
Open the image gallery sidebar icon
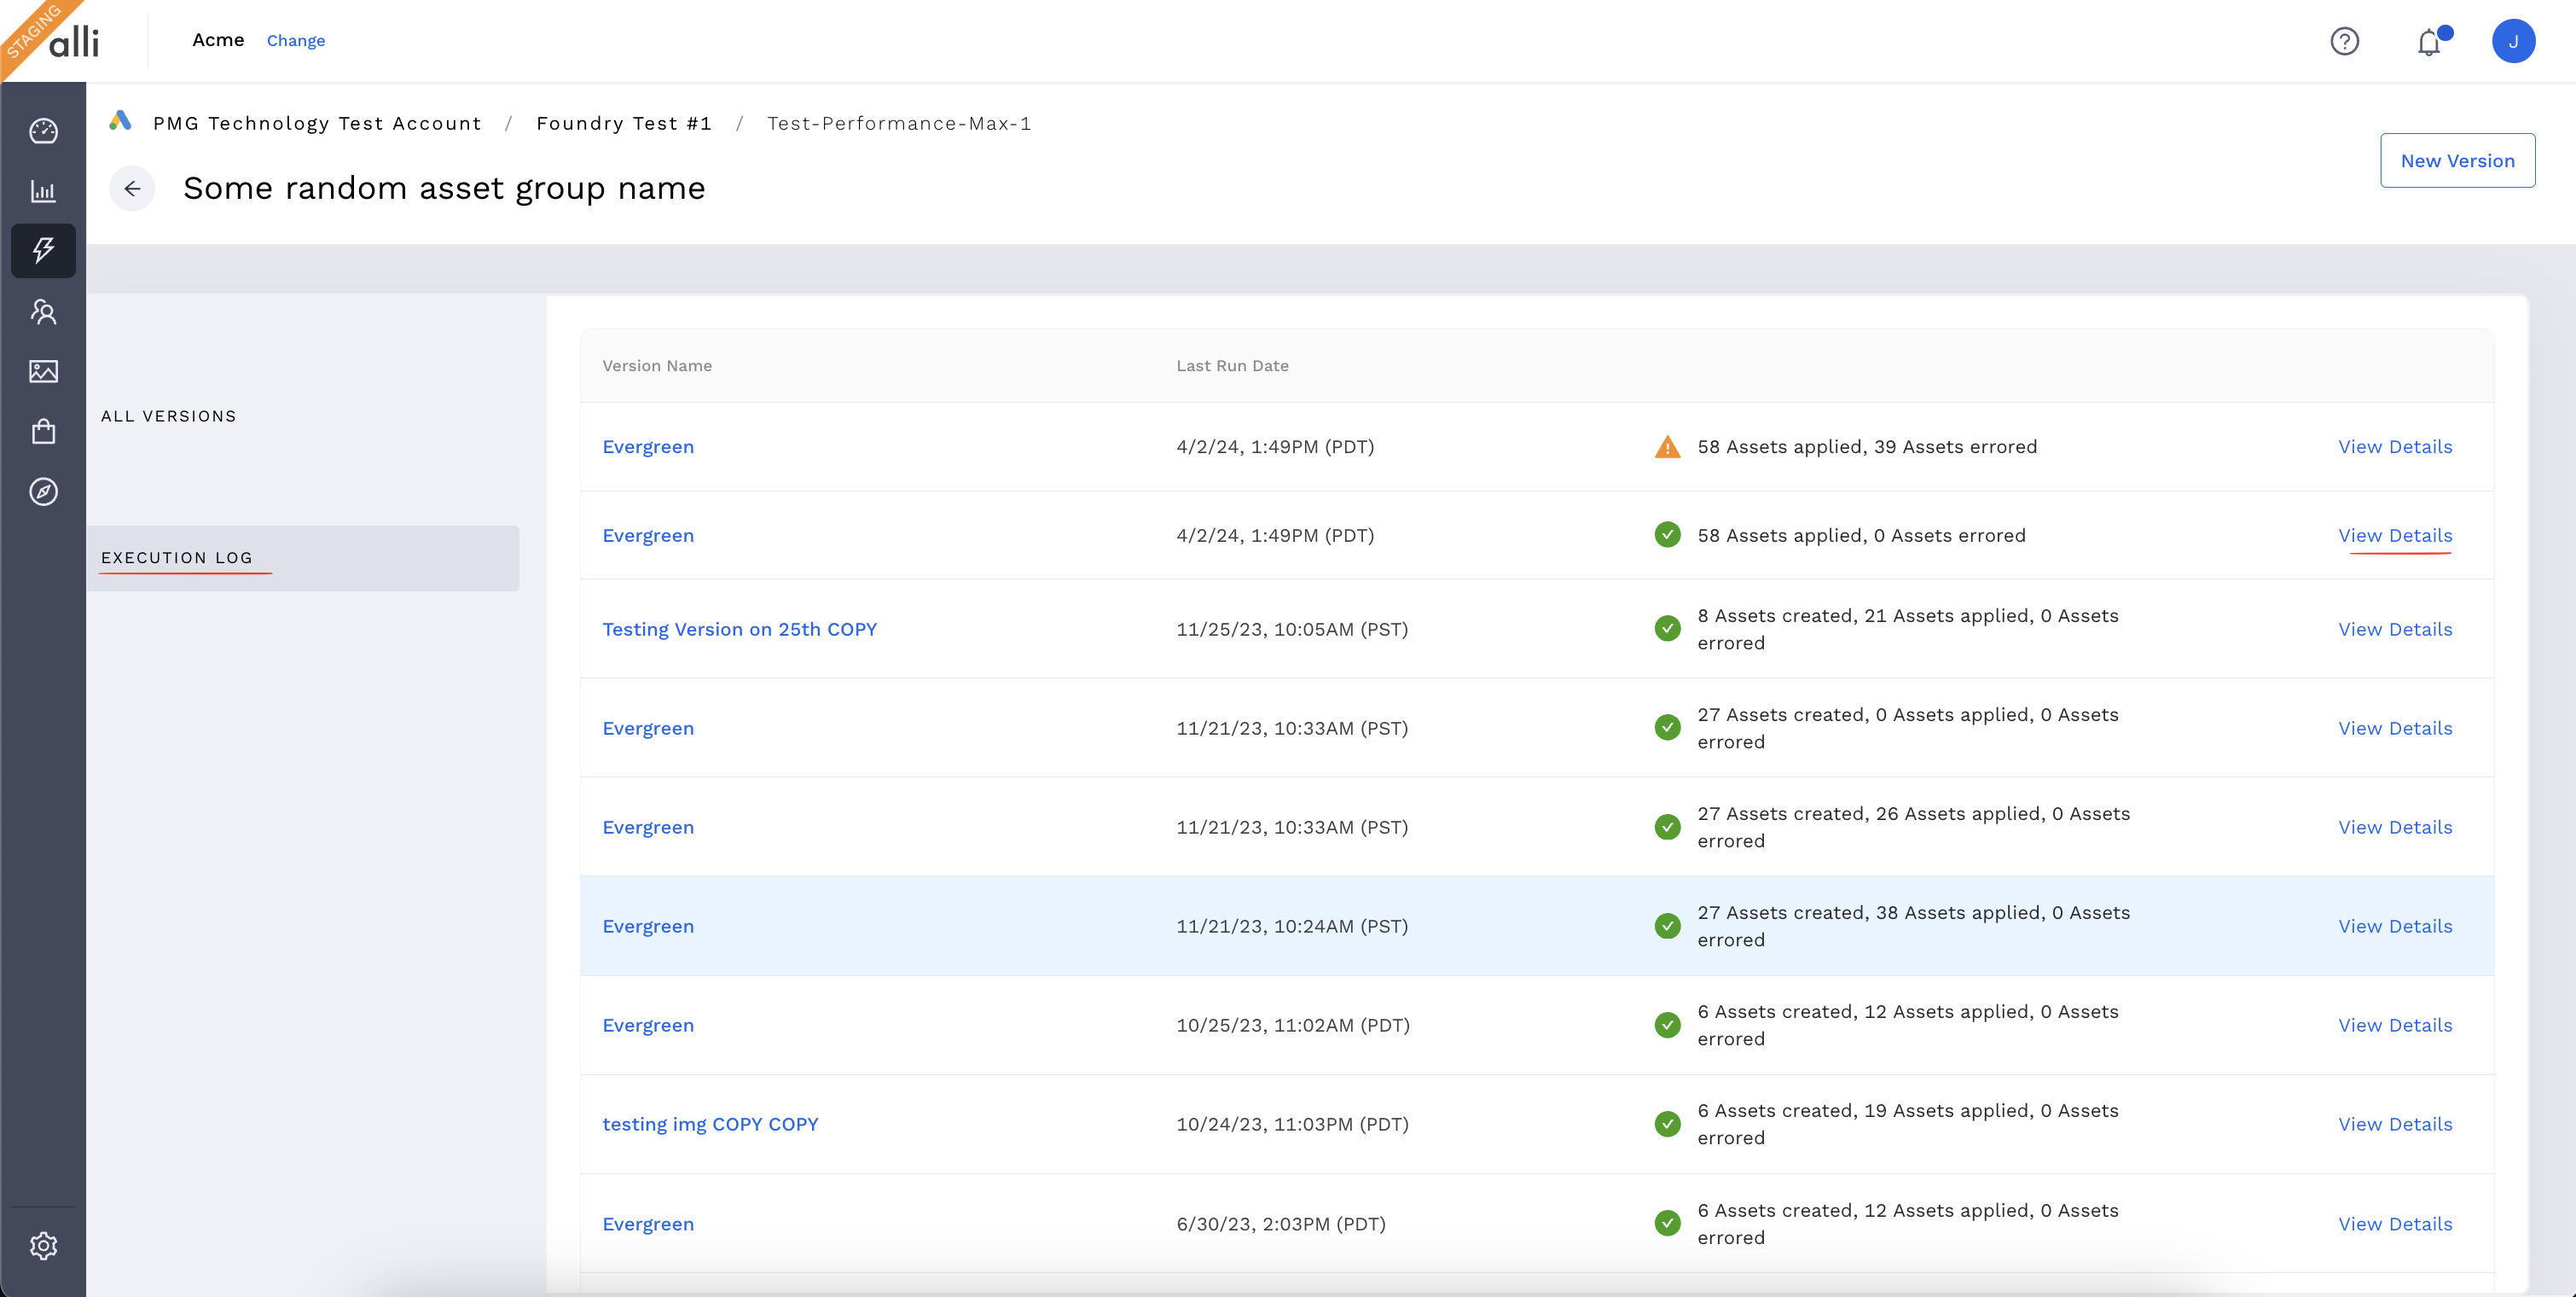[43, 371]
